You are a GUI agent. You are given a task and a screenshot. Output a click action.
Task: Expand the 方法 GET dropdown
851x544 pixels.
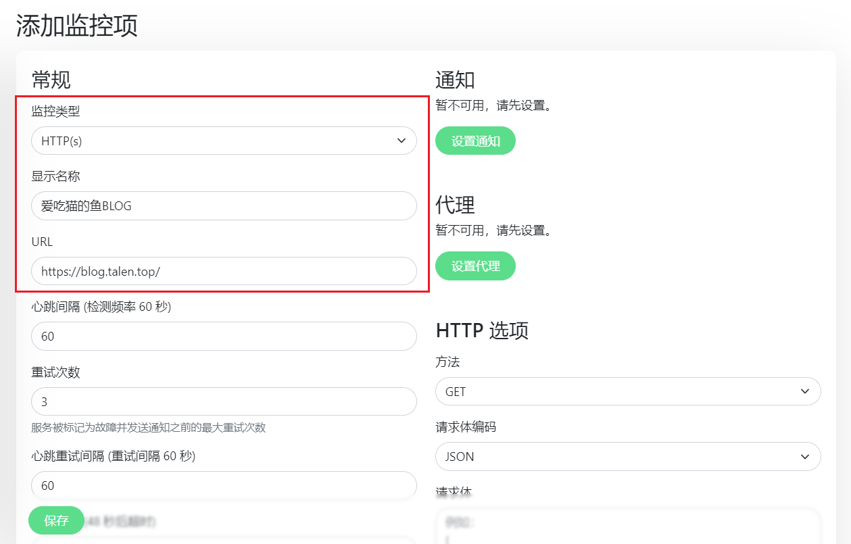pyautogui.click(x=628, y=391)
